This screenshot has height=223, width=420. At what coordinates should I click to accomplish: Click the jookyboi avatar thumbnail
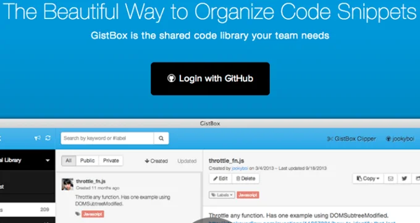(67, 184)
